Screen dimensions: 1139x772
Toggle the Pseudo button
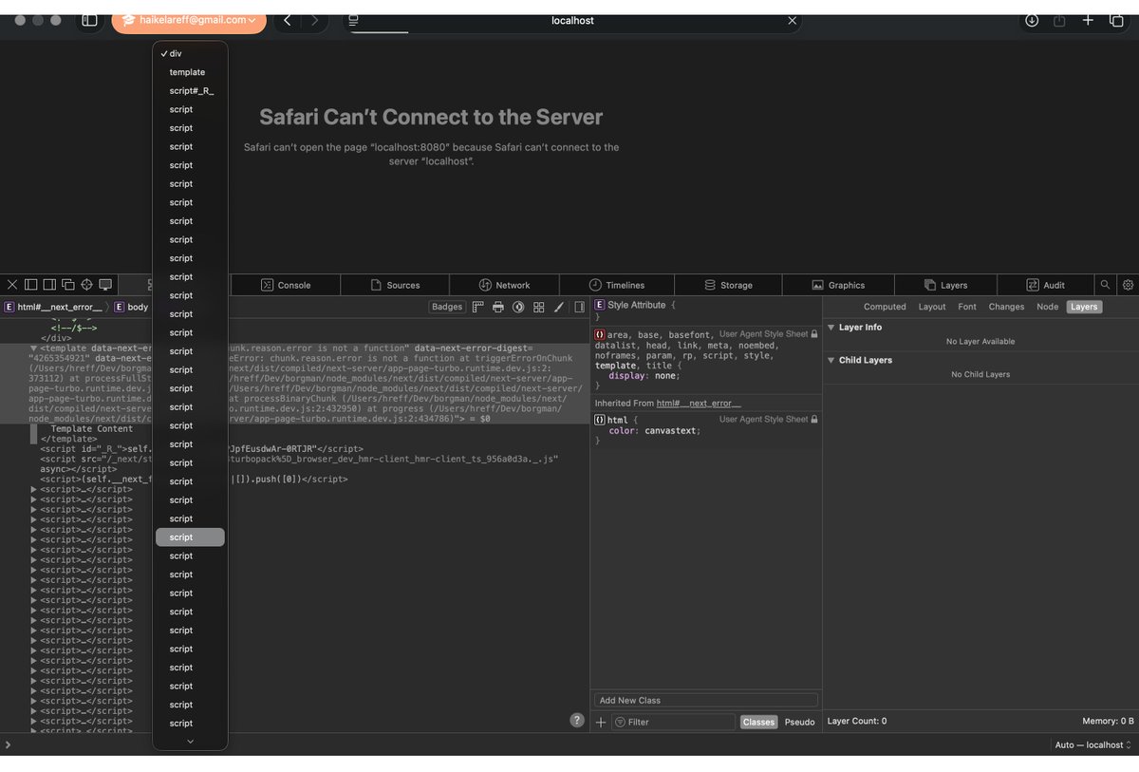(x=799, y=722)
